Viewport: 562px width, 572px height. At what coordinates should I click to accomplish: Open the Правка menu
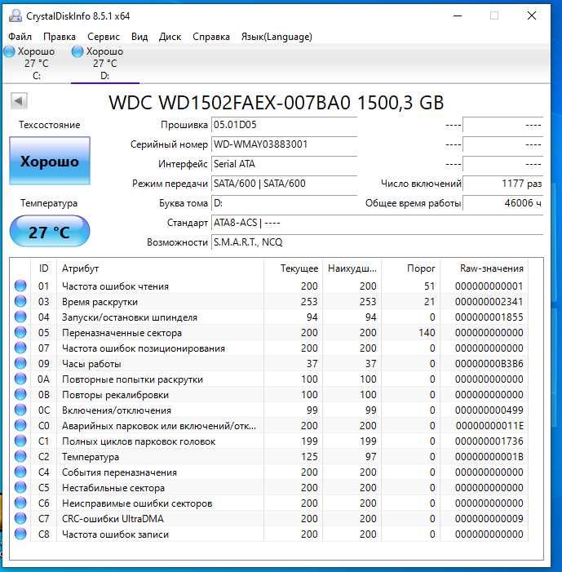coord(60,37)
